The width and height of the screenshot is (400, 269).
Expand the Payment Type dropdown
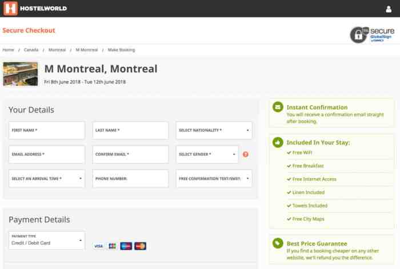47,240
